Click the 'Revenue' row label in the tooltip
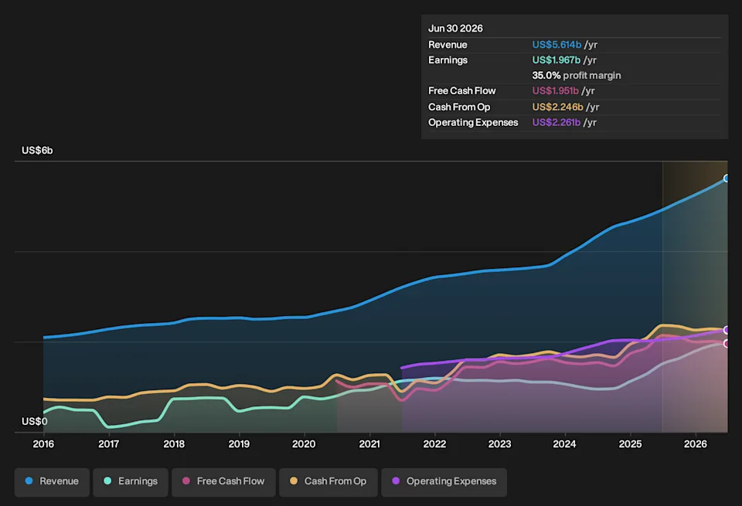Image resolution: width=742 pixels, height=506 pixels. (448, 45)
